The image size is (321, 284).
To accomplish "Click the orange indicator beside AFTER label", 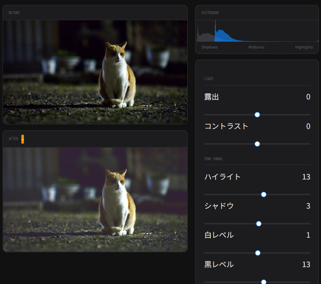I will pos(23,139).
